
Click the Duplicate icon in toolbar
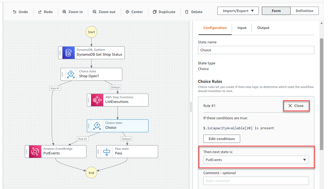[x=155, y=12]
